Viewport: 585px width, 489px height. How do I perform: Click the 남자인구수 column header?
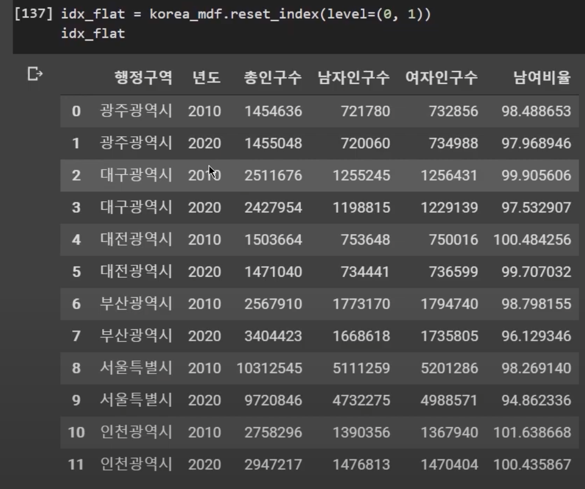tap(353, 78)
